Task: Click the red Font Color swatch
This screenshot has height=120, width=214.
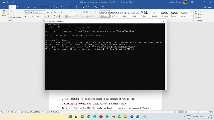Action: pos(59,16)
